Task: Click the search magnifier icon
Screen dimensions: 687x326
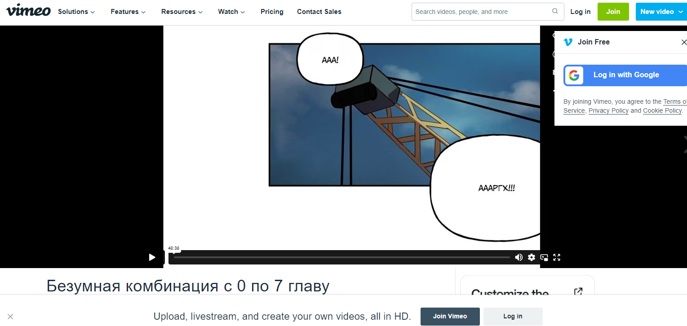Action: 554,11
